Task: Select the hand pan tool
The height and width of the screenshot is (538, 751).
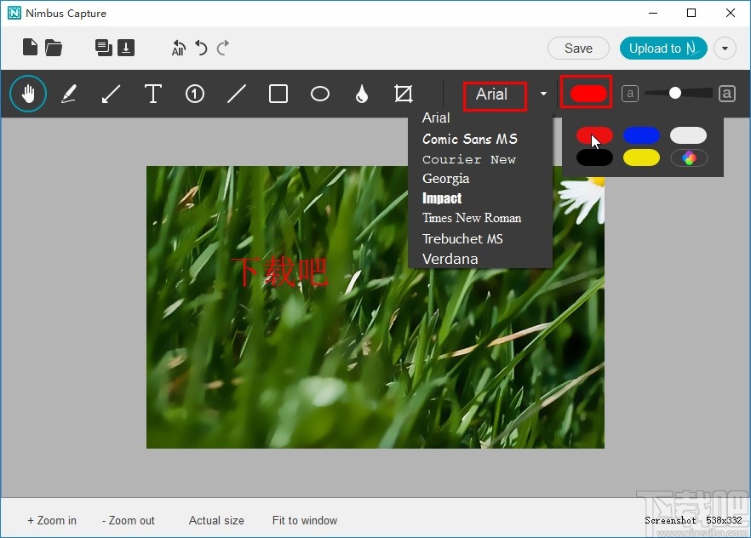Action: point(28,94)
